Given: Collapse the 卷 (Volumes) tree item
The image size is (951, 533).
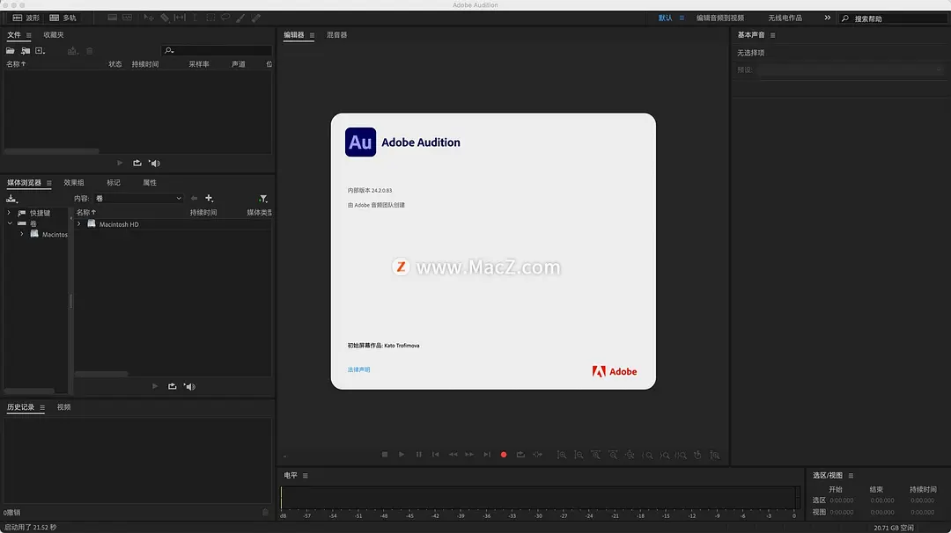Looking at the screenshot, I should pyautogui.click(x=9, y=223).
